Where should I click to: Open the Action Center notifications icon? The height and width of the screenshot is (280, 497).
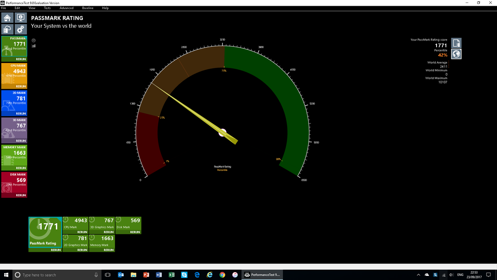pyautogui.click(x=489, y=275)
